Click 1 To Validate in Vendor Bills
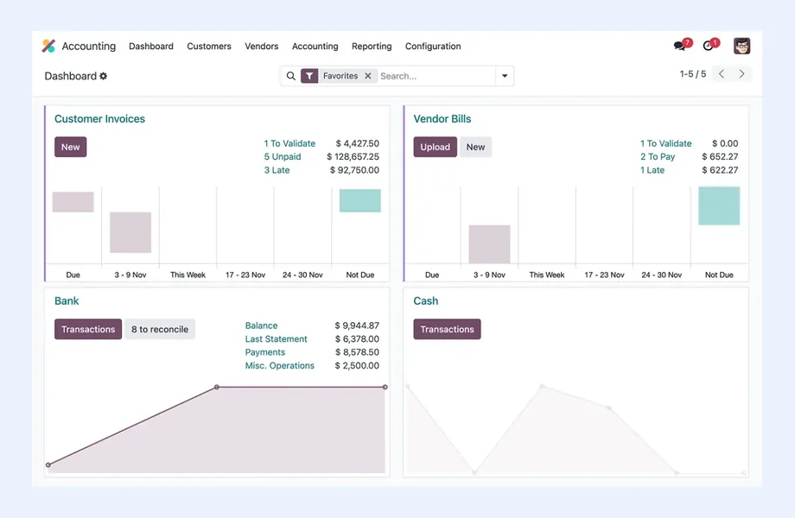 coord(665,143)
